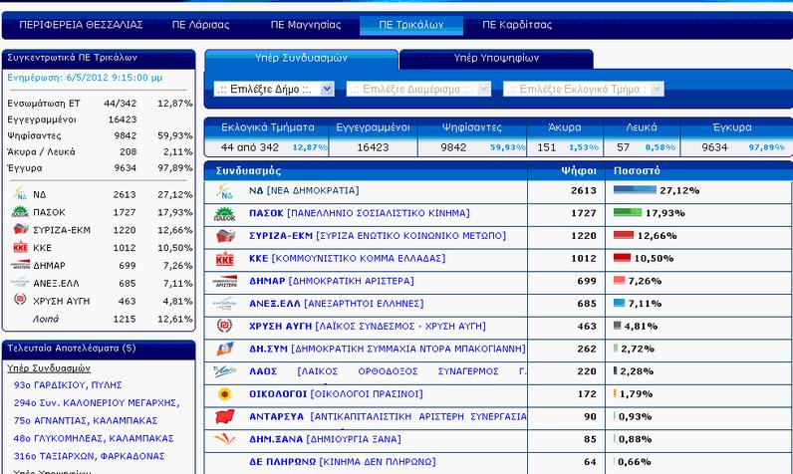Screen dimensions: 793x474
Task: Open 75ο ΑΓΝΑΝΤΙΑΣ, ΚΑΛΑΜΠΑΚΑΣ link
Action: click(x=86, y=420)
